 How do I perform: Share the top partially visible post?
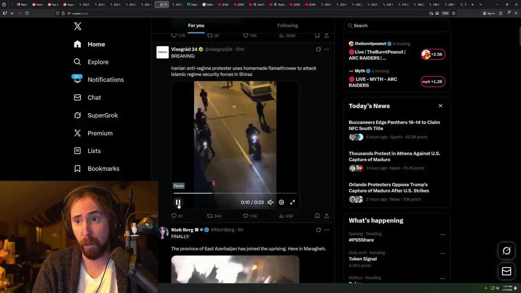point(326,35)
